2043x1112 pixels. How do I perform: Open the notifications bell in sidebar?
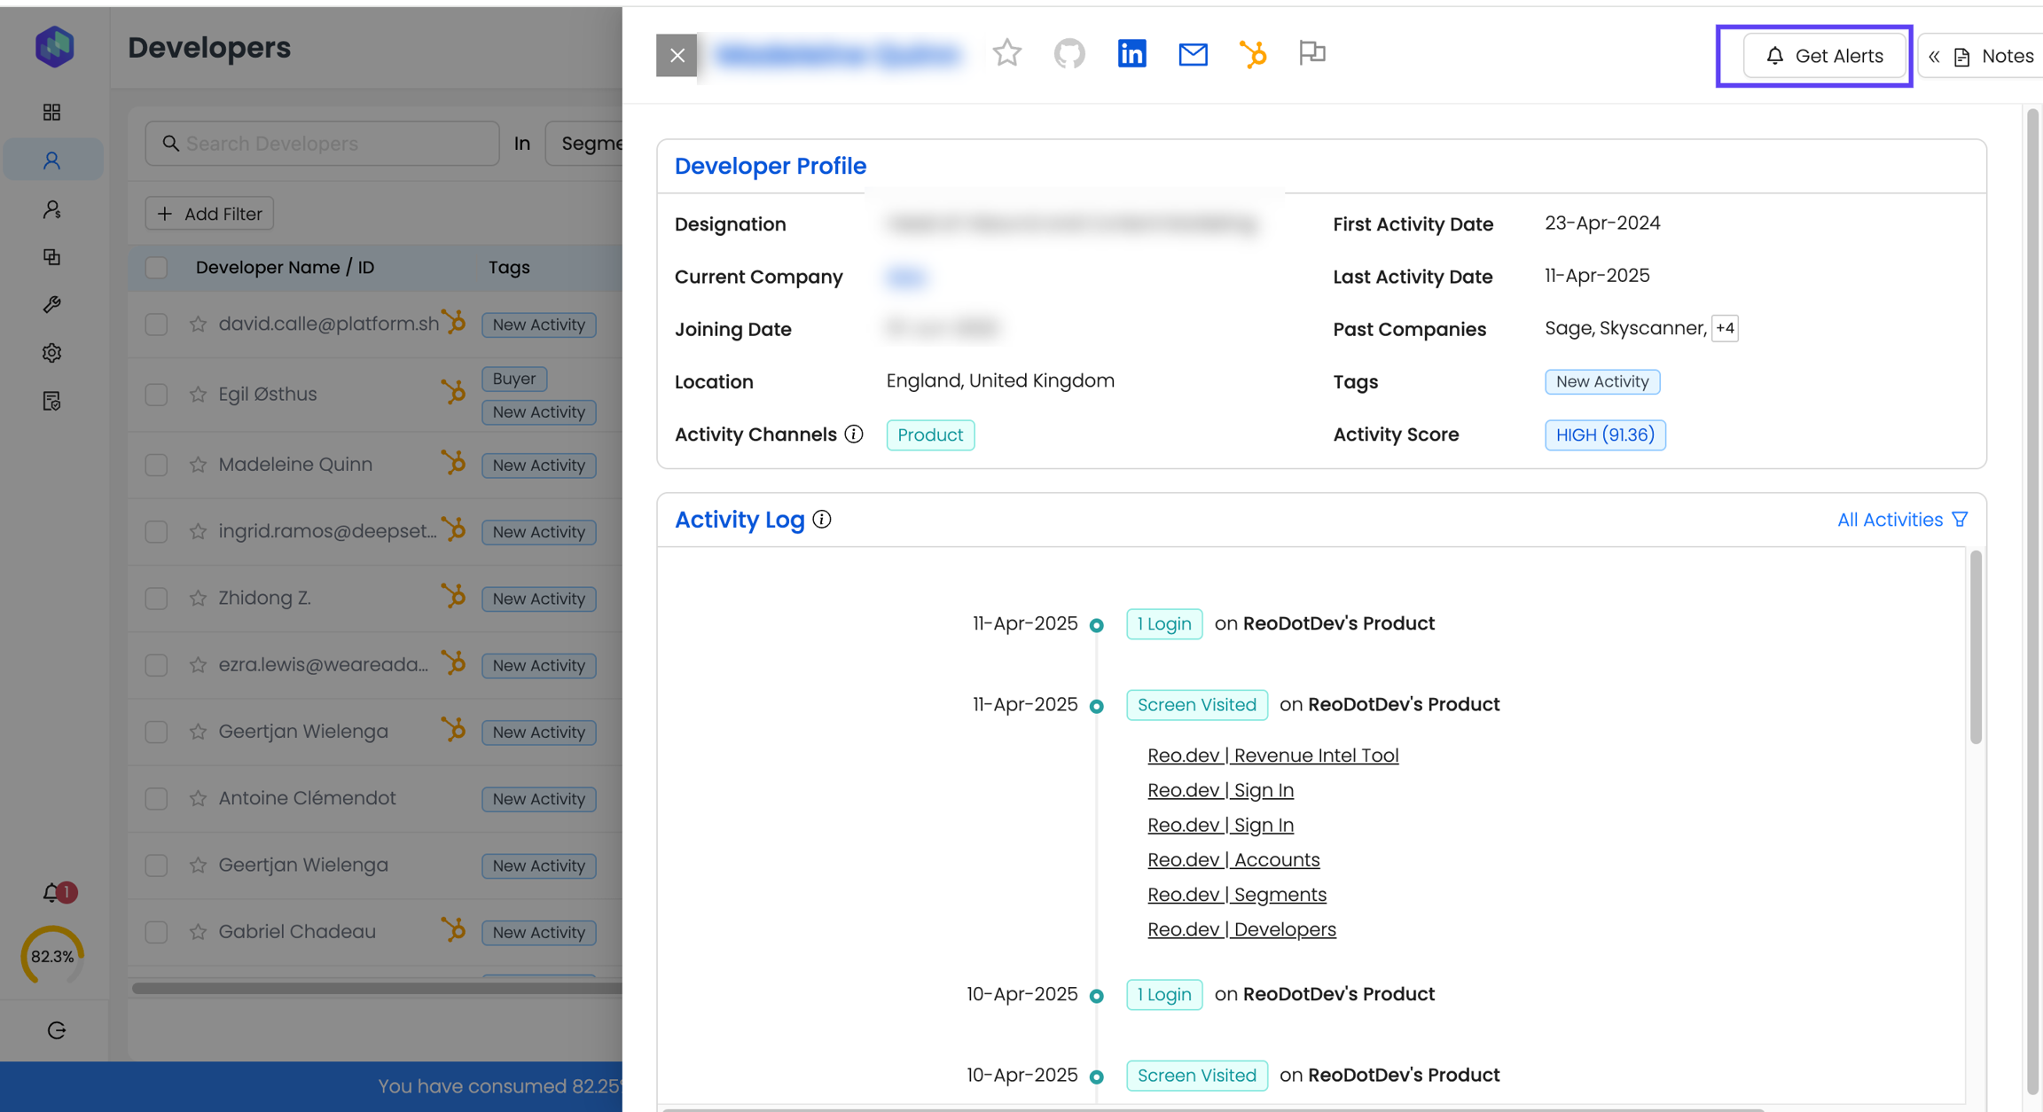point(53,892)
